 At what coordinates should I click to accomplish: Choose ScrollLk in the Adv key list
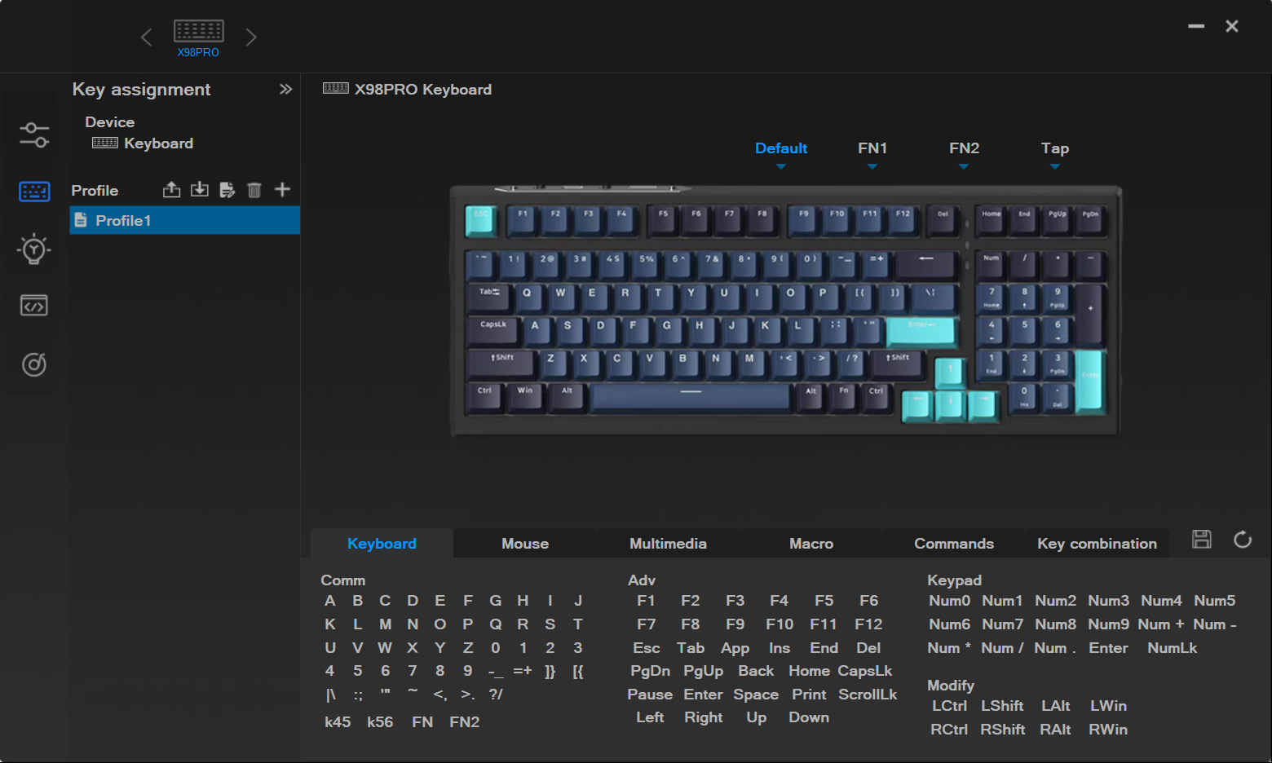(868, 695)
